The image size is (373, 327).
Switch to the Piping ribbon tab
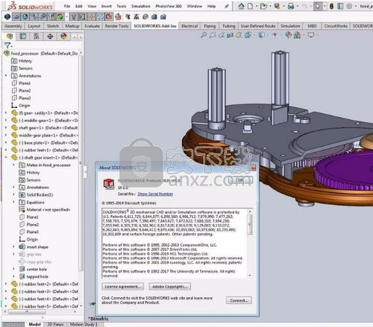click(210, 26)
